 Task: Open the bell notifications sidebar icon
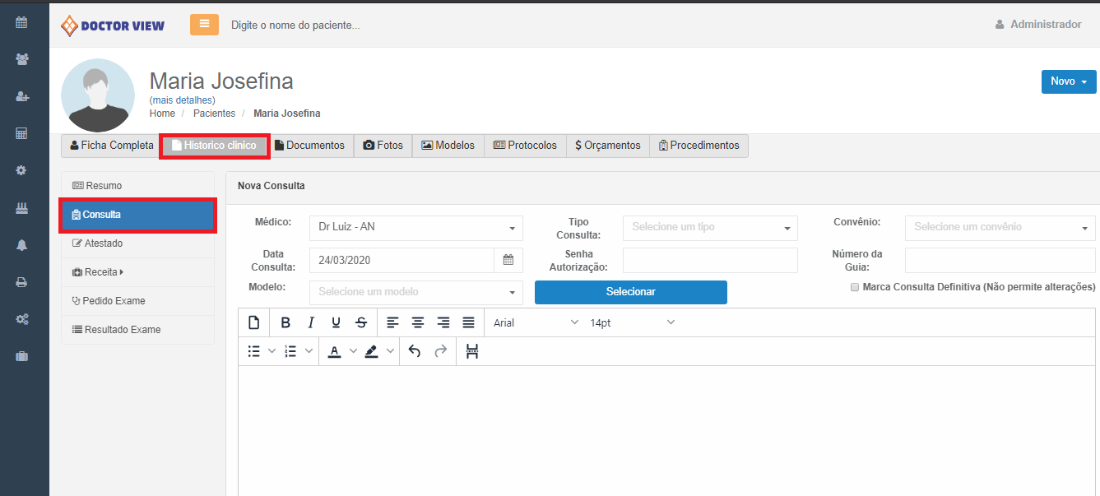22,245
